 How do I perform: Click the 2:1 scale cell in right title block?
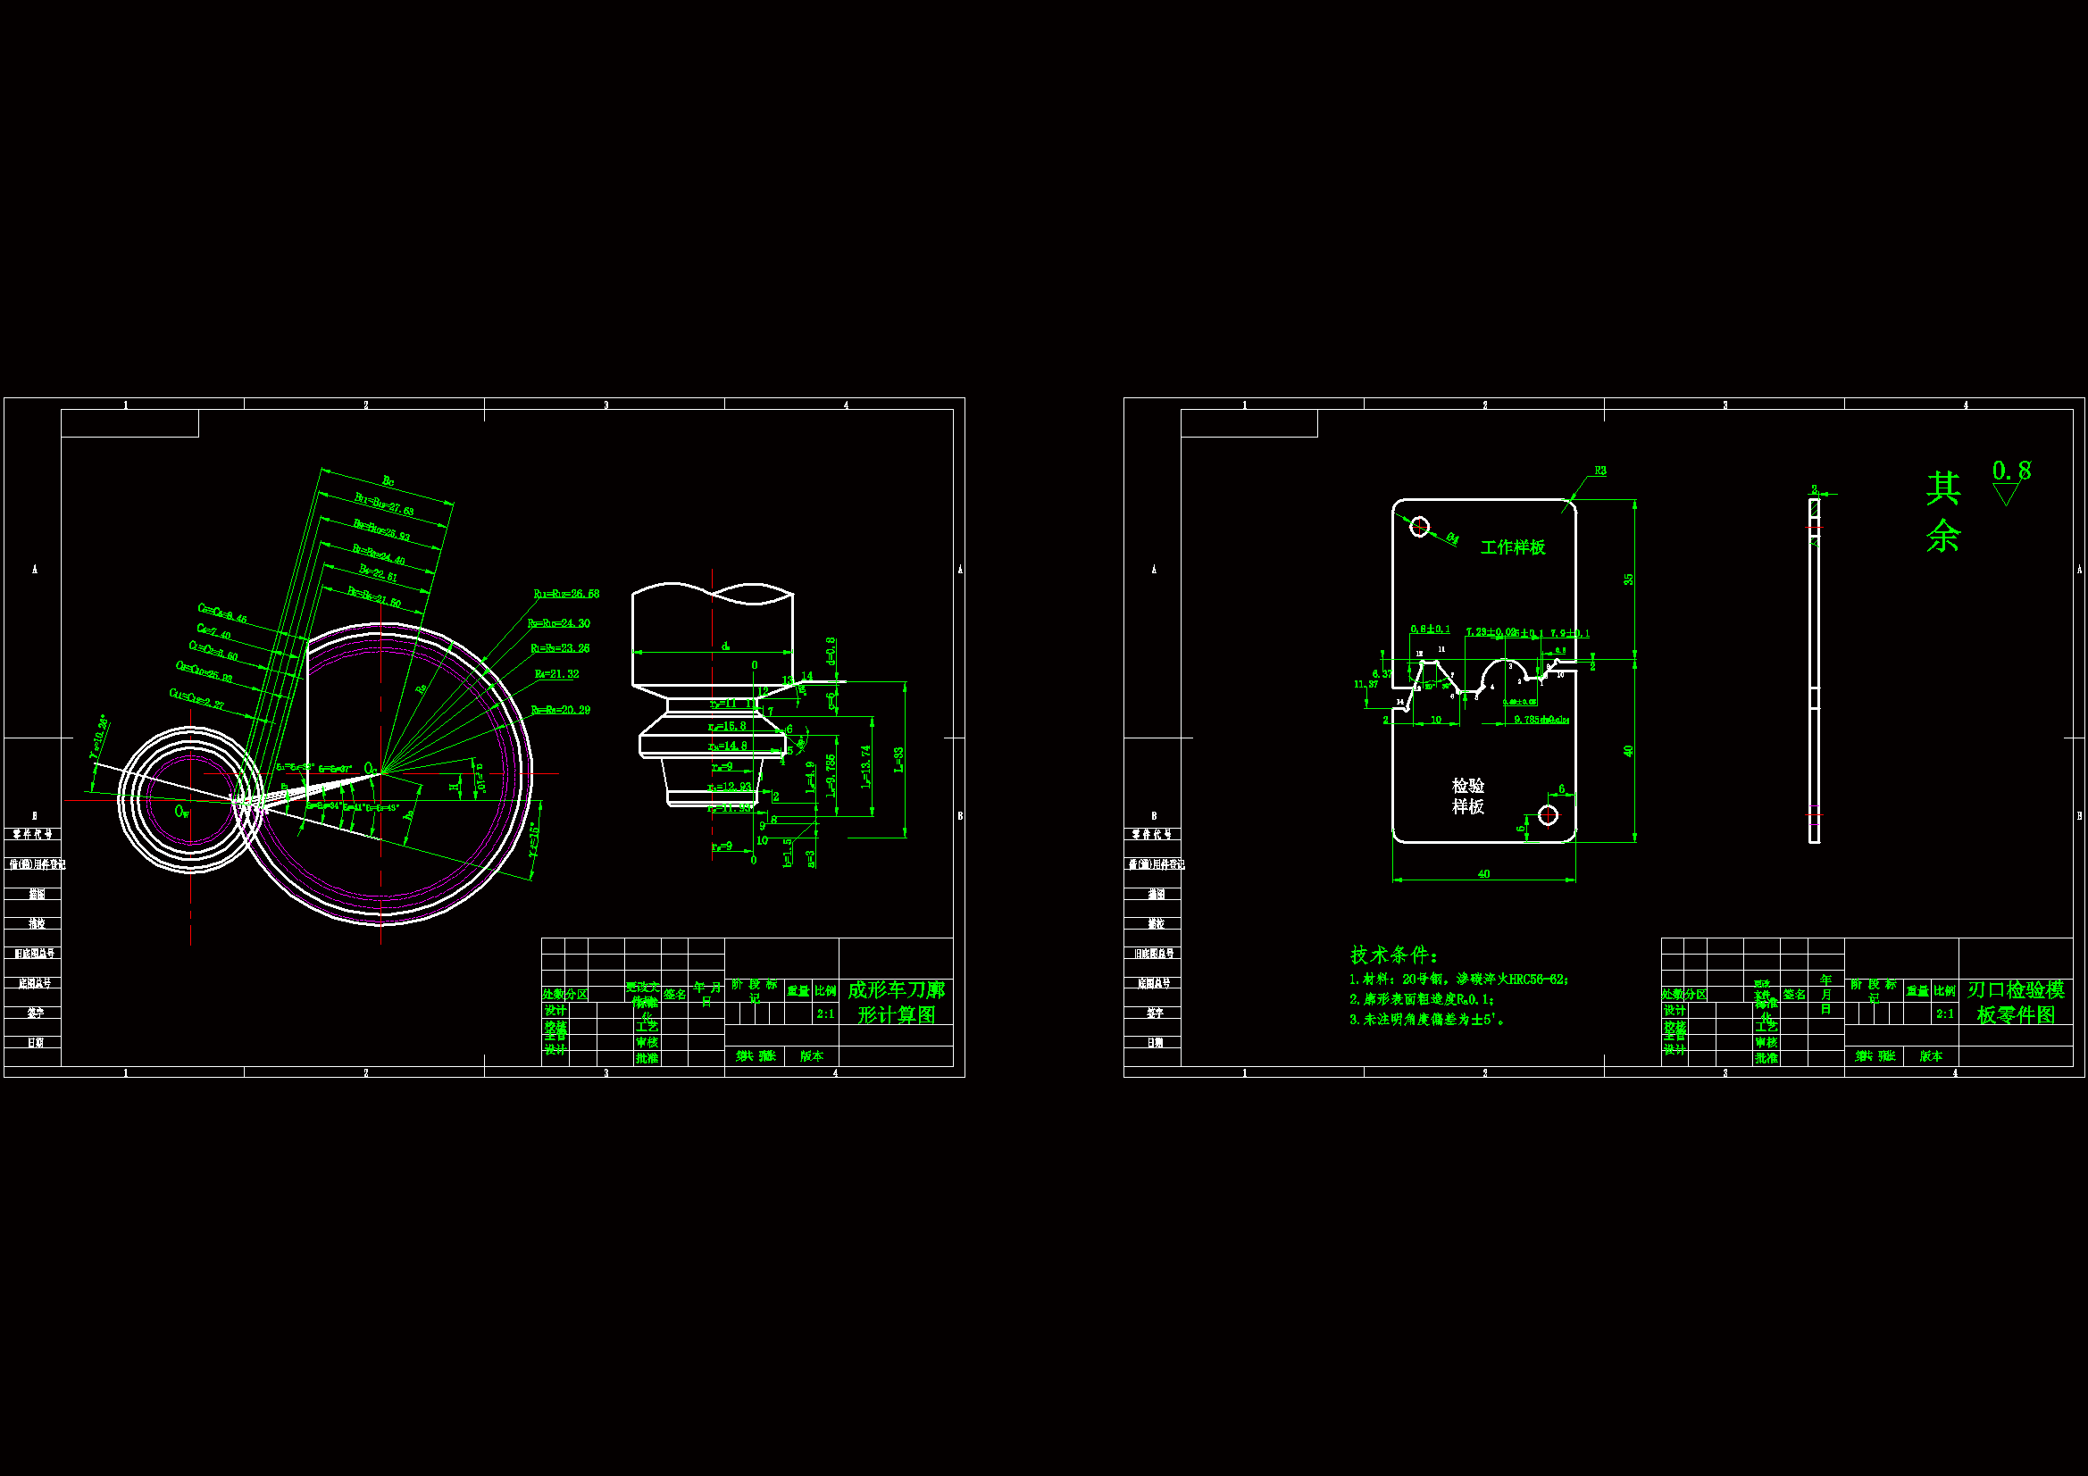click(1944, 1014)
